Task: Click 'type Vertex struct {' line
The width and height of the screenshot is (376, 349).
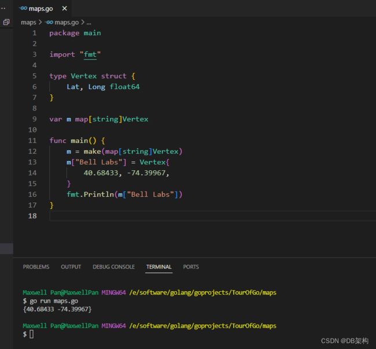Action: pos(93,76)
